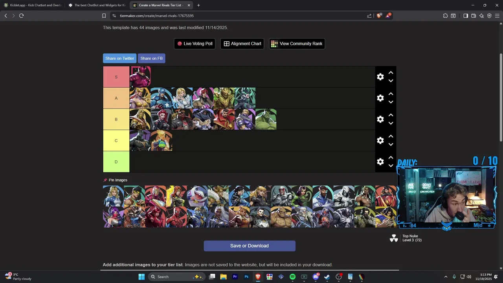This screenshot has height=283, width=503.
Task: Open settings gear for C tier
Action: pos(380,141)
